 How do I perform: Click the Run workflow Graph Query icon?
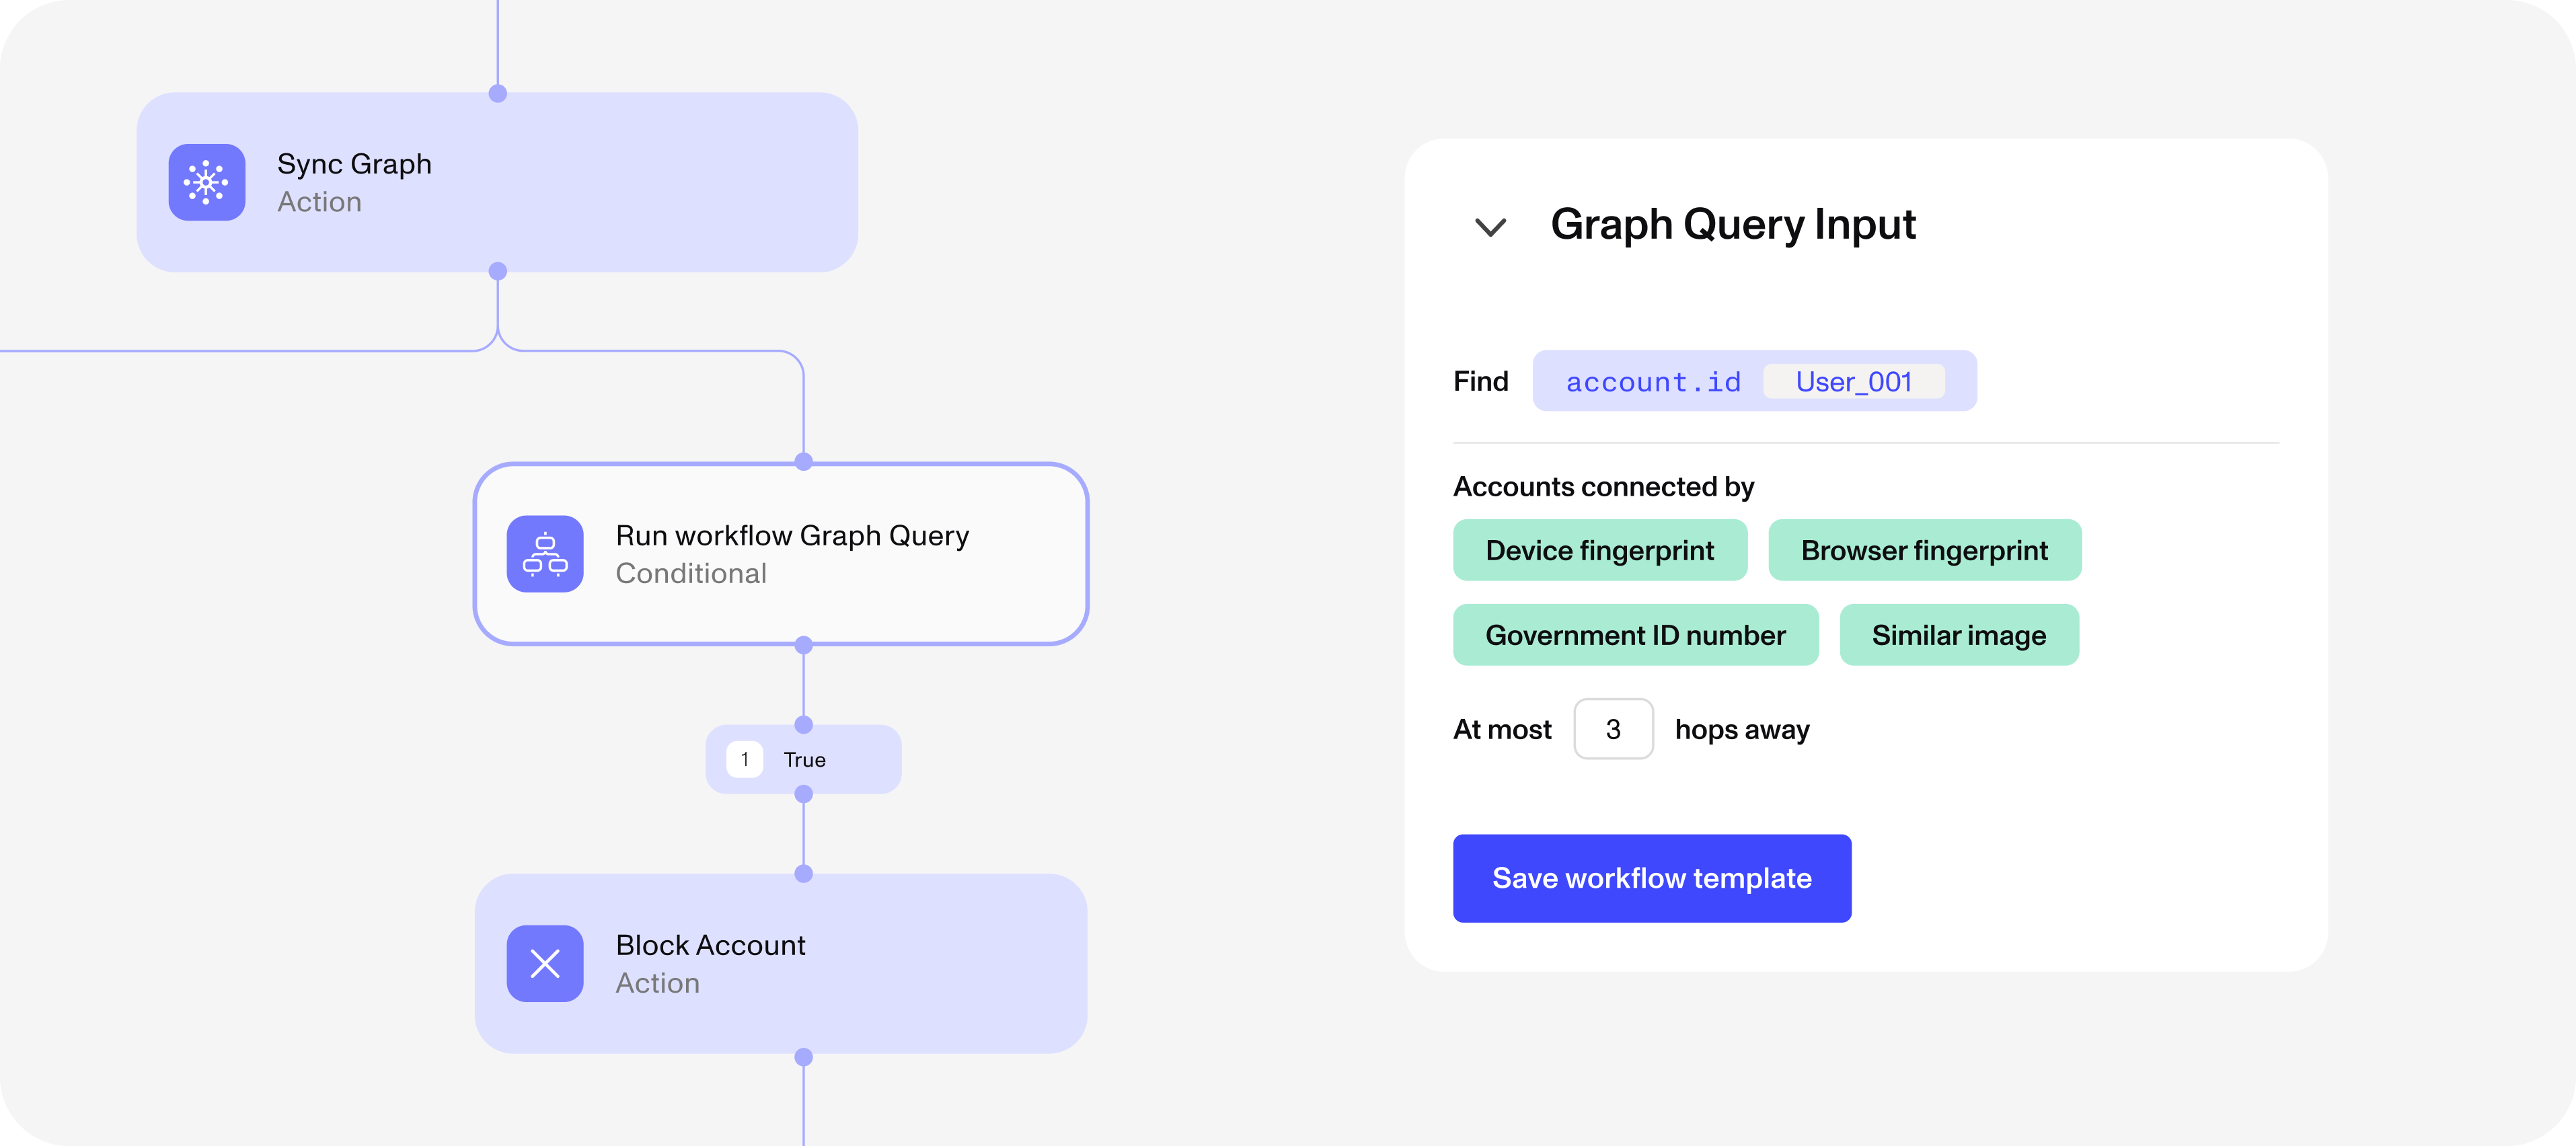[x=545, y=554]
